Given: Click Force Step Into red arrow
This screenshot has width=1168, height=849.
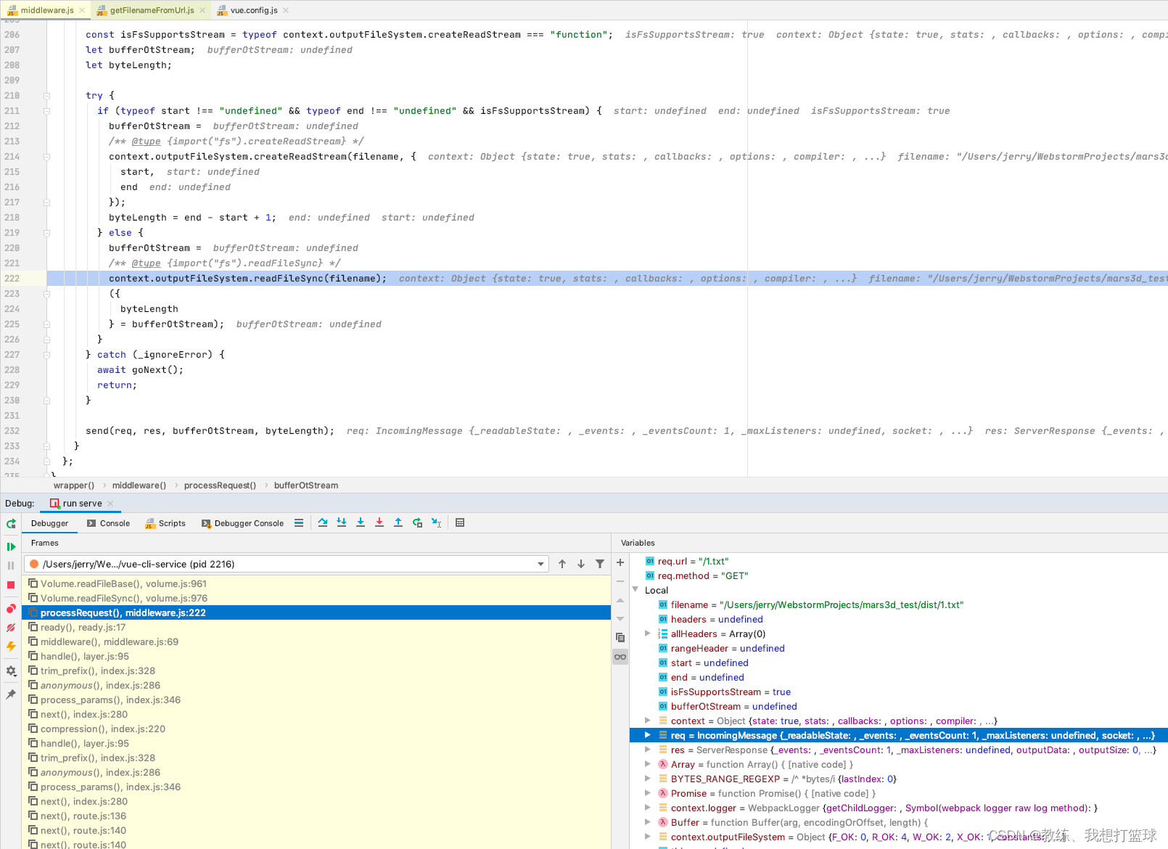Looking at the screenshot, I should tap(379, 522).
